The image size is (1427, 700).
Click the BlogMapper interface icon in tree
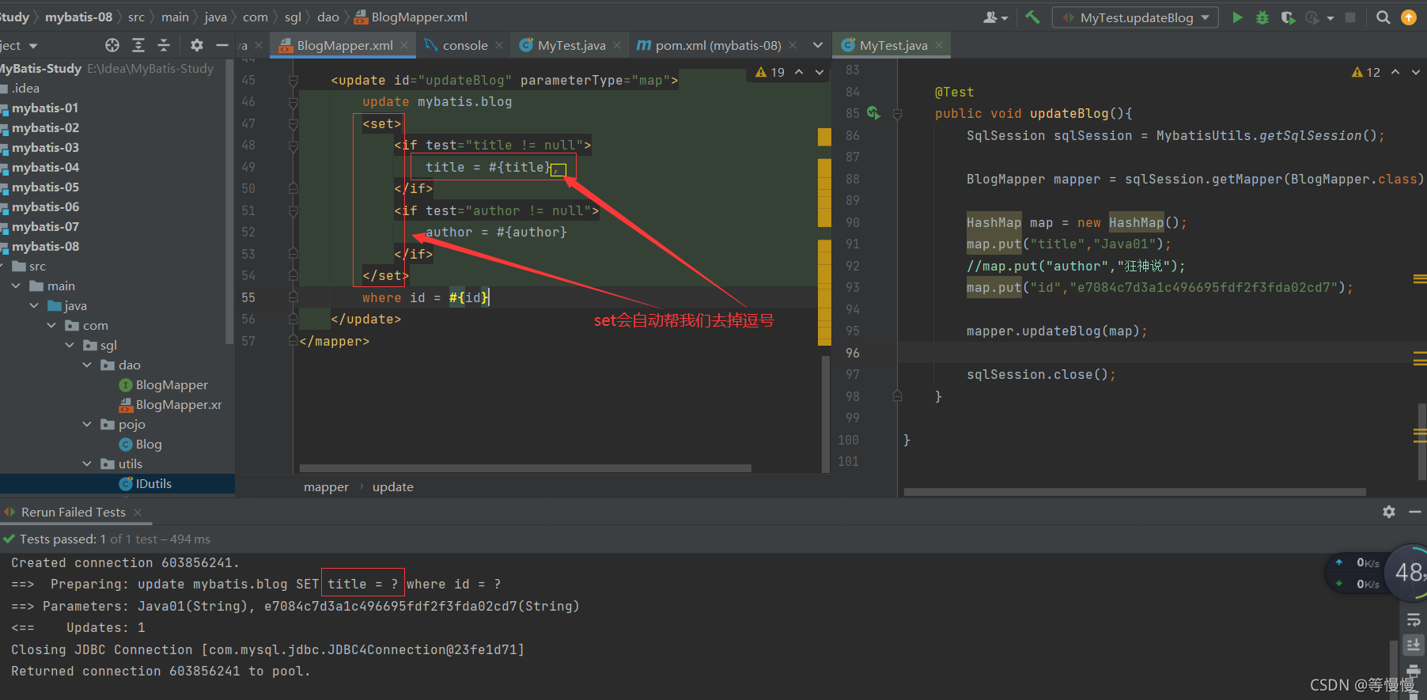[125, 385]
